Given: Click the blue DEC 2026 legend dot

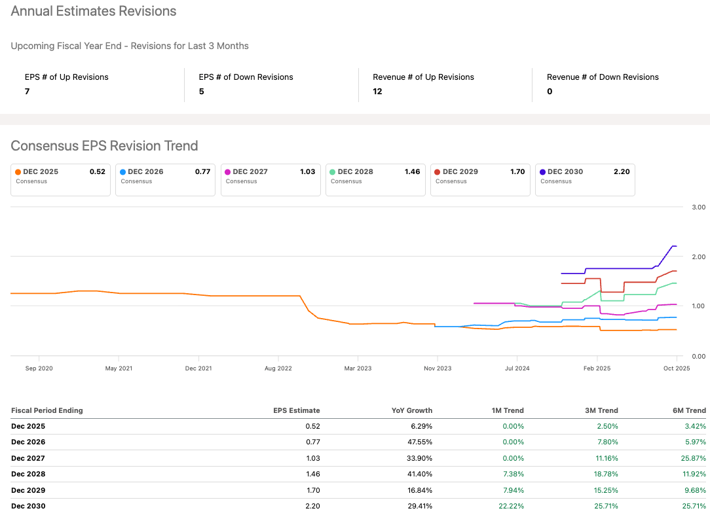Looking at the screenshot, I should pos(122,171).
